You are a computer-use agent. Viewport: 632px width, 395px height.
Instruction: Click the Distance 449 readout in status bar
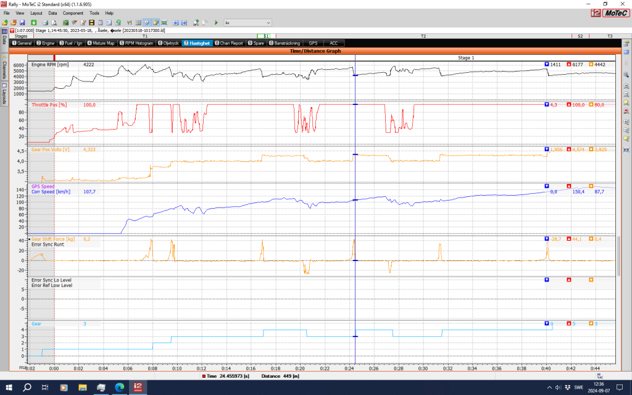280,376
